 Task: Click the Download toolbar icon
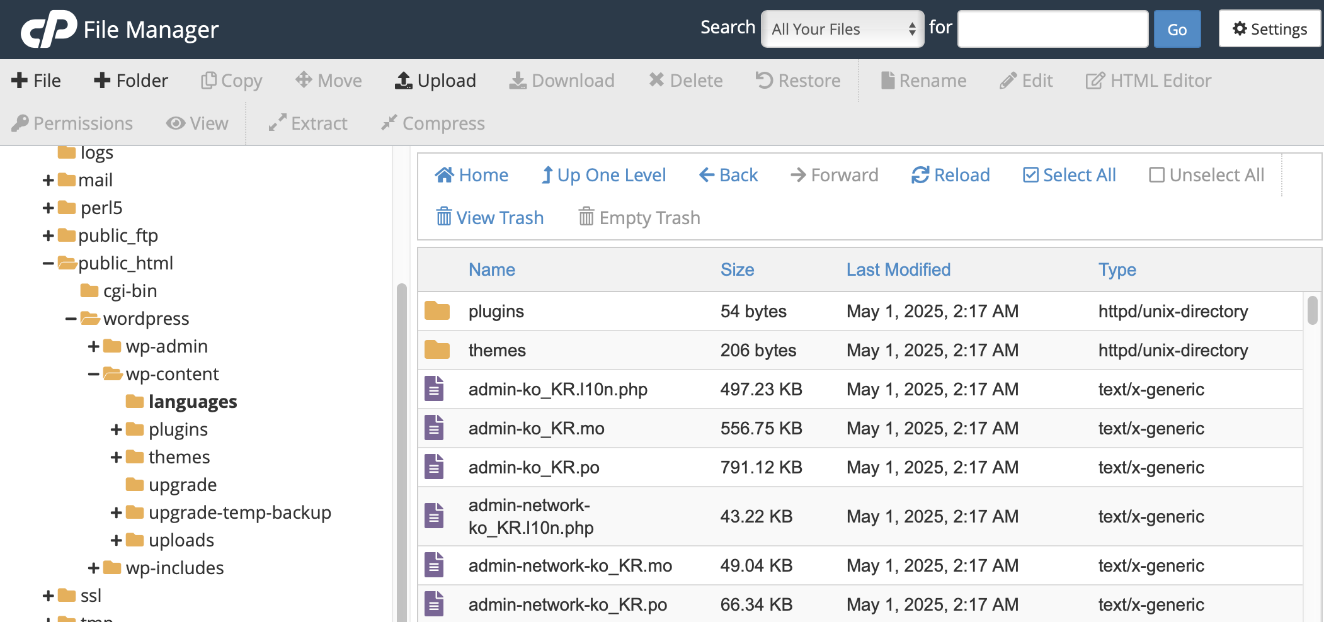[x=518, y=81]
